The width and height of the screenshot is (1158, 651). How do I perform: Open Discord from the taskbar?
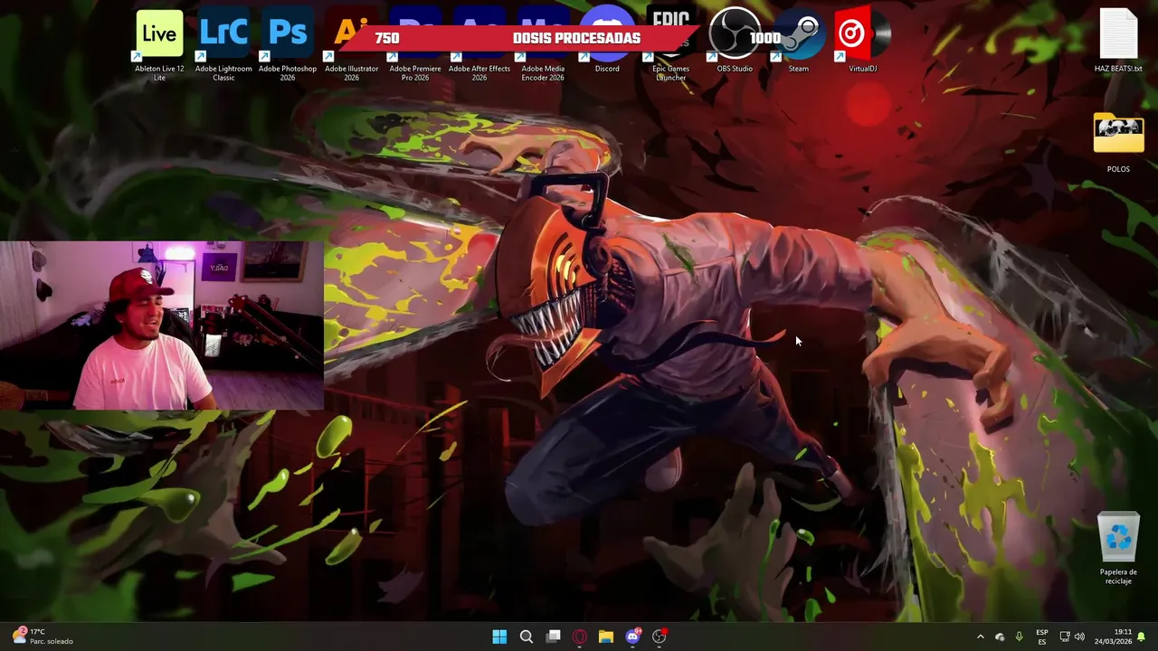pos(633,637)
